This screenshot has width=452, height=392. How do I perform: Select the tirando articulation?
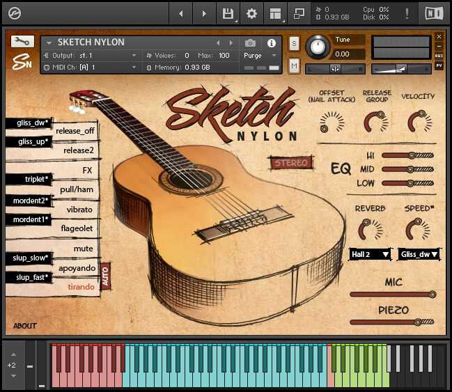[x=81, y=286]
